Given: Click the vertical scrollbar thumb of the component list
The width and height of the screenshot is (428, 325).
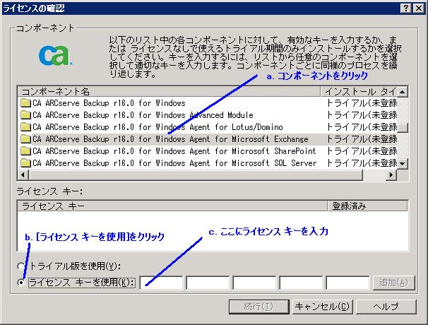Looking at the screenshot, I should pyautogui.click(x=403, y=128).
